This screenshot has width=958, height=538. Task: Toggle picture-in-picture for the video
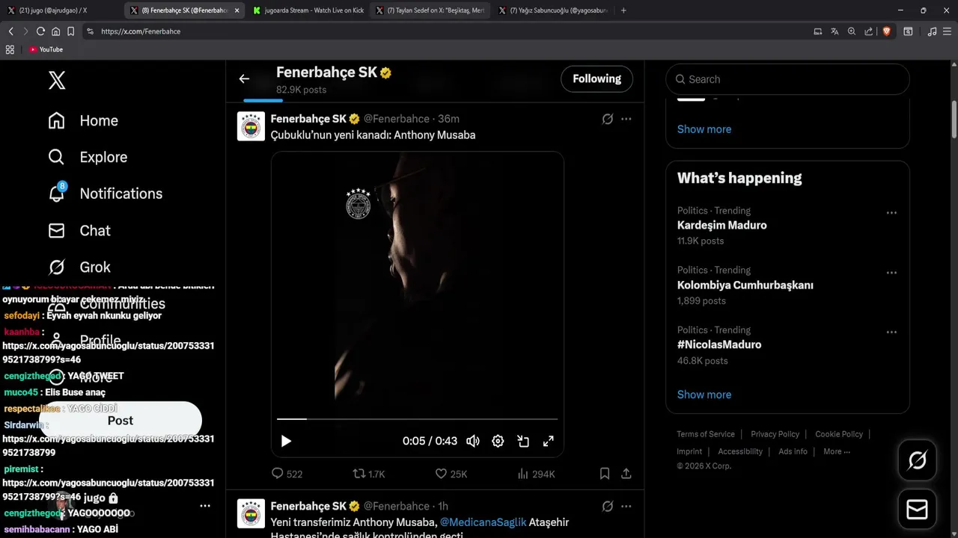[x=523, y=441]
